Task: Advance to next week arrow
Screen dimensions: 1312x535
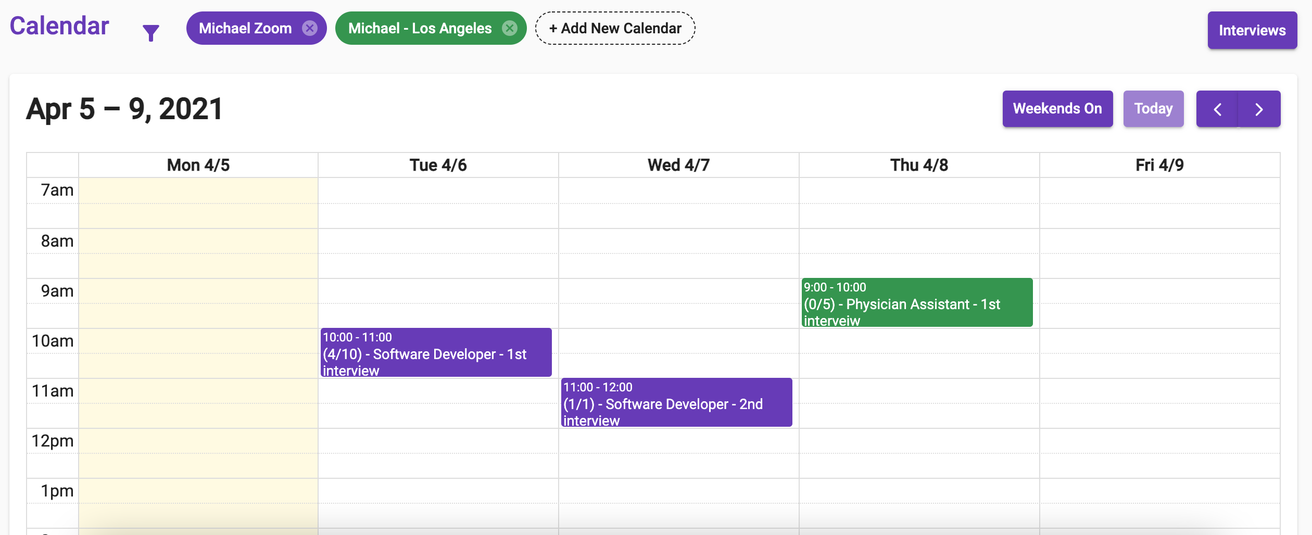Action: pos(1259,109)
